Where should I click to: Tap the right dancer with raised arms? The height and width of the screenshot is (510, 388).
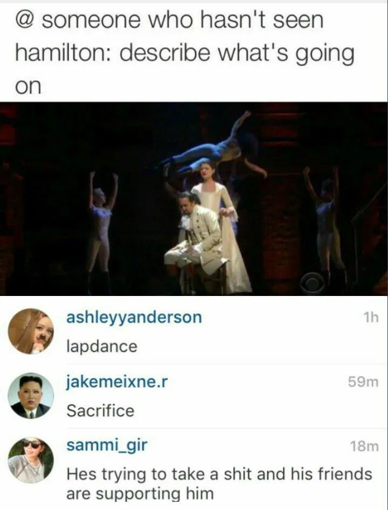point(325,228)
